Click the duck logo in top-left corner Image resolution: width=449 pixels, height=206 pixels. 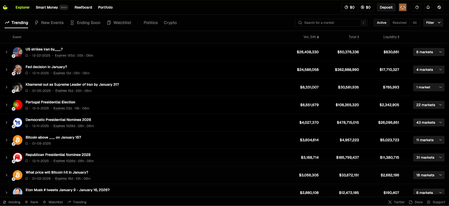[x=5, y=7]
